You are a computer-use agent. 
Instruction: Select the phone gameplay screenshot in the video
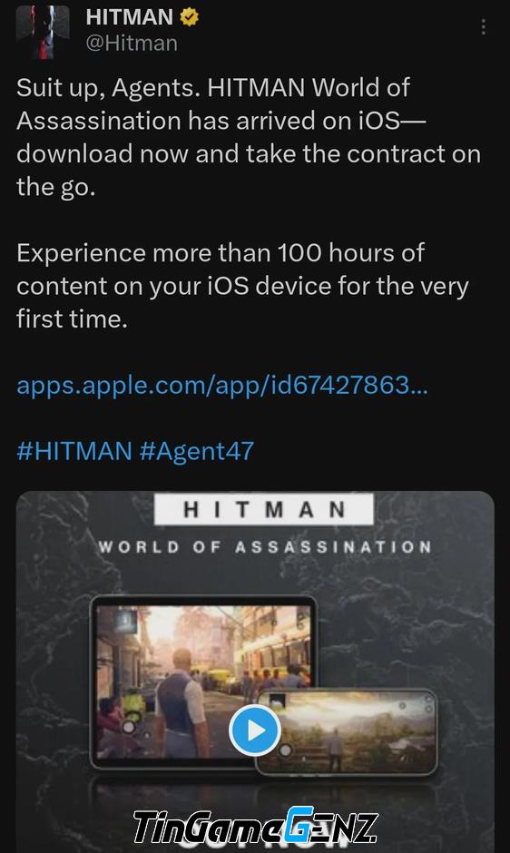[347, 732]
